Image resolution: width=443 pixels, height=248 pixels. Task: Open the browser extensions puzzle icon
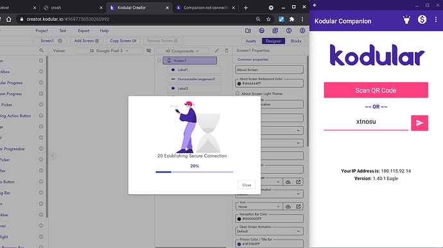[x=292, y=19]
